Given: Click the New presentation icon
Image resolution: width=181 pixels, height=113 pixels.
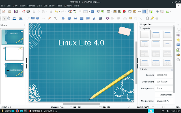Looking at the screenshot, I should (4, 11).
